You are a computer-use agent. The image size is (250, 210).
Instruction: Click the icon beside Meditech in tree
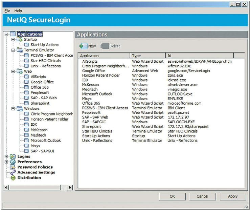(26, 135)
